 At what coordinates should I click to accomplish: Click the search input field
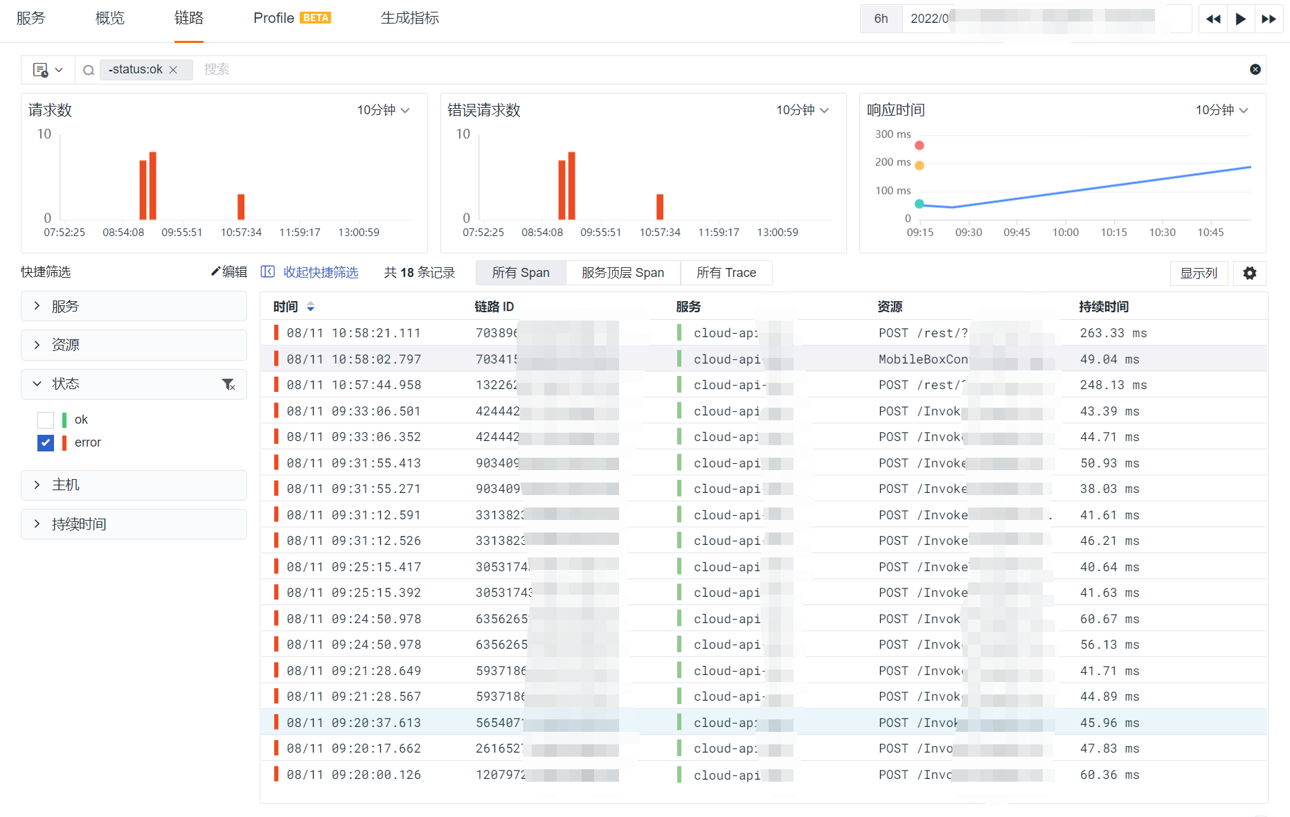720,69
